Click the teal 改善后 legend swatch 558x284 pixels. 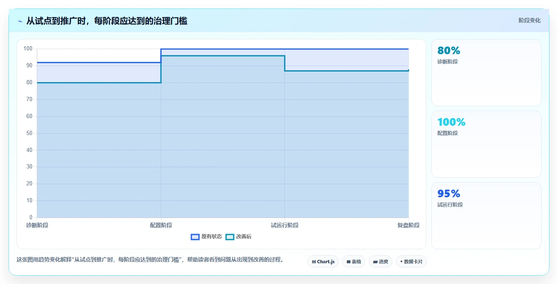click(x=229, y=237)
